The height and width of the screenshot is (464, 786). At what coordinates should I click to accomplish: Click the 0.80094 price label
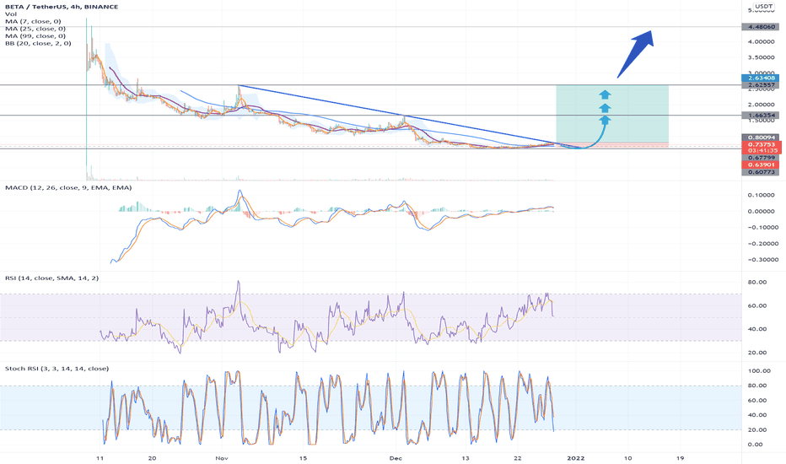coord(761,138)
